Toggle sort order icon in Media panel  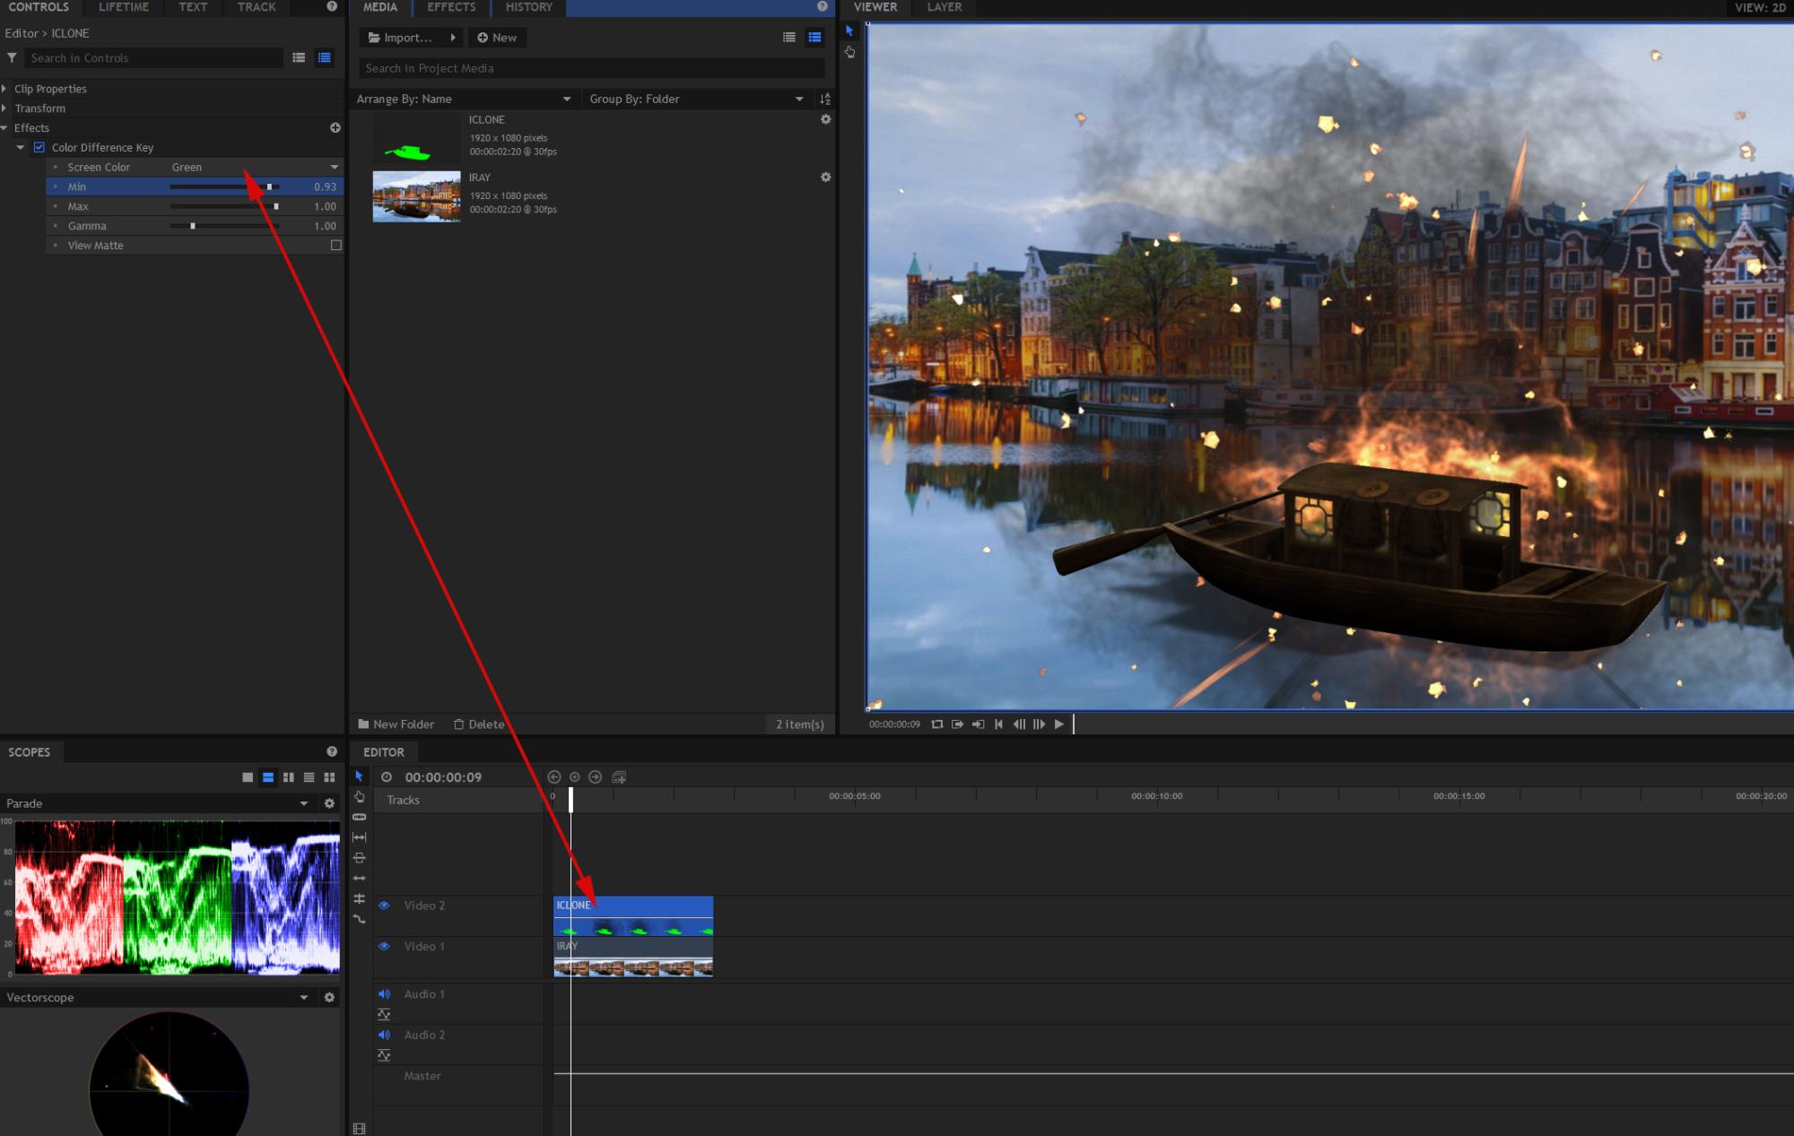pos(825,99)
